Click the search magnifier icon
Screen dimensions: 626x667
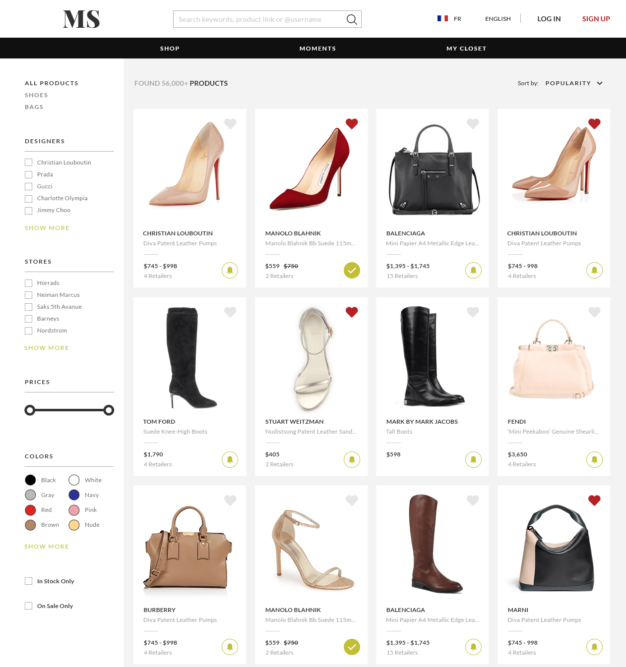[x=351, y=19]
